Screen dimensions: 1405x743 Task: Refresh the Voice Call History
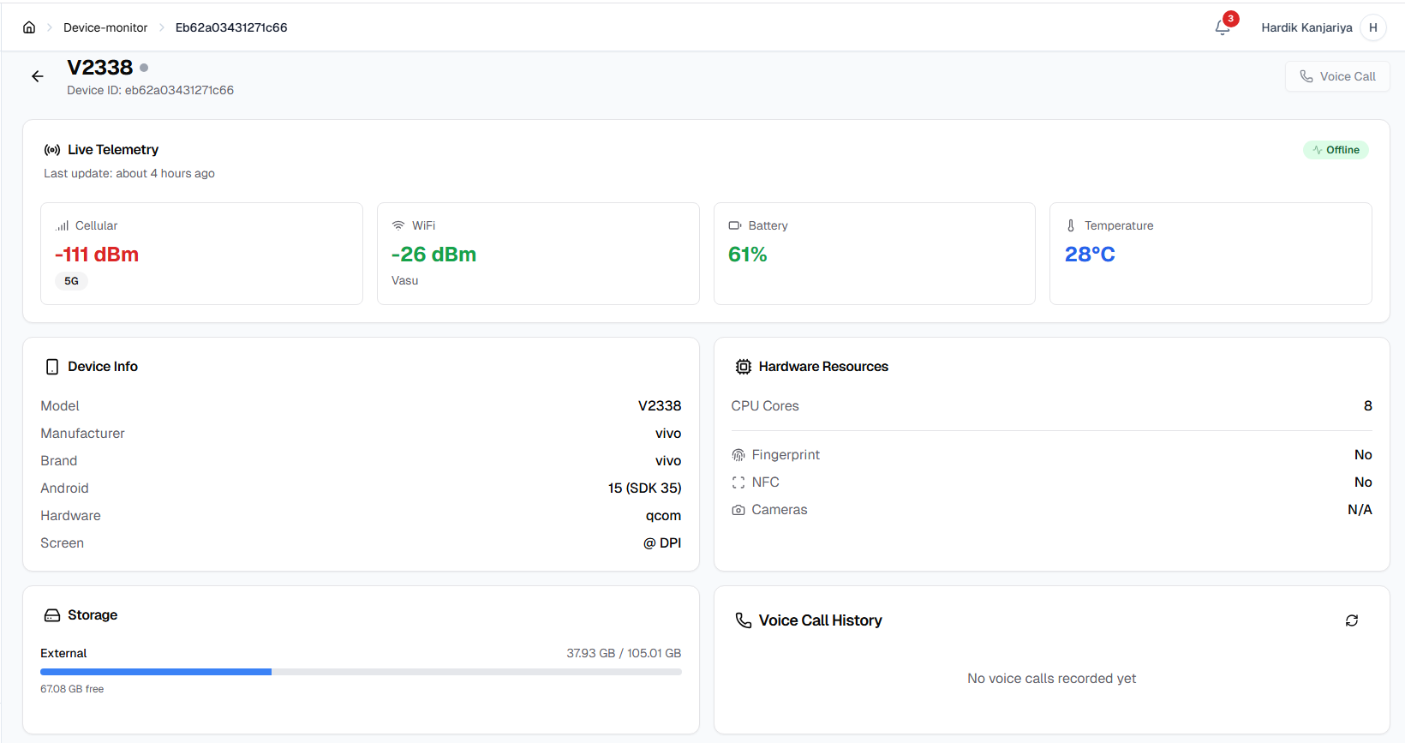point(1352,620)
